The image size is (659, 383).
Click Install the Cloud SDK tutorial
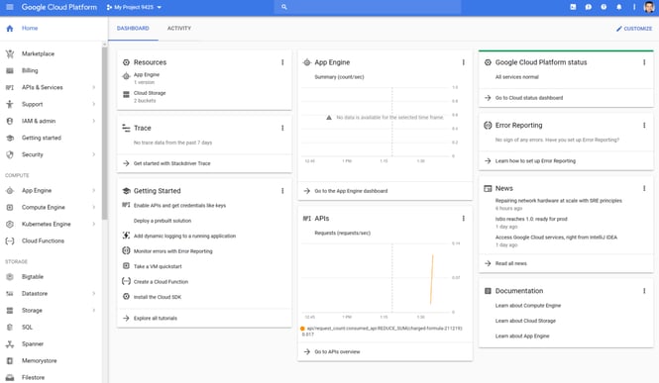[158, 297]
